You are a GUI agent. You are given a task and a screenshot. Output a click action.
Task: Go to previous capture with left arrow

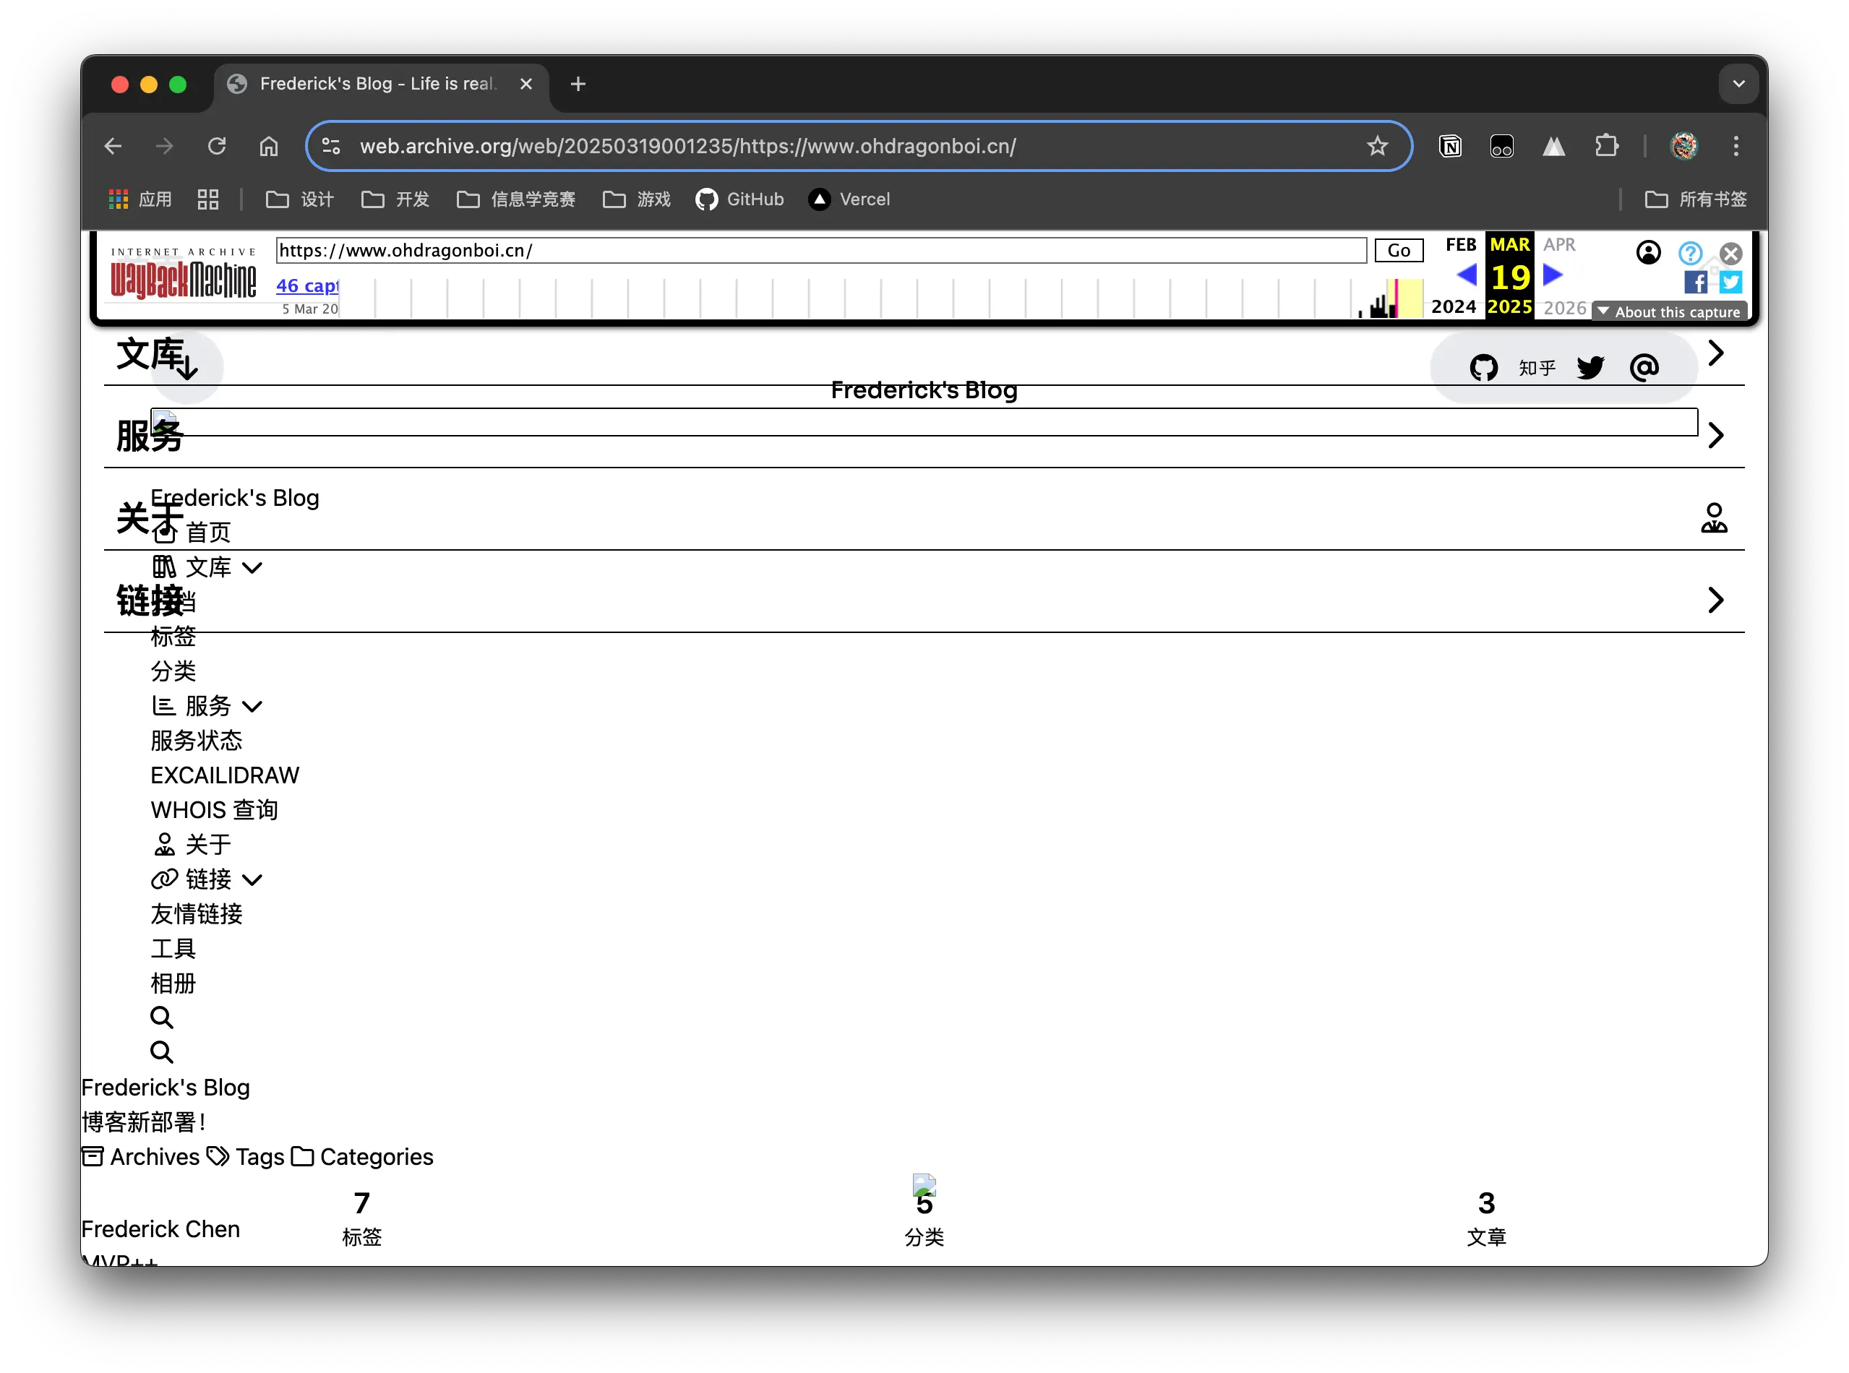[1467, 275]
